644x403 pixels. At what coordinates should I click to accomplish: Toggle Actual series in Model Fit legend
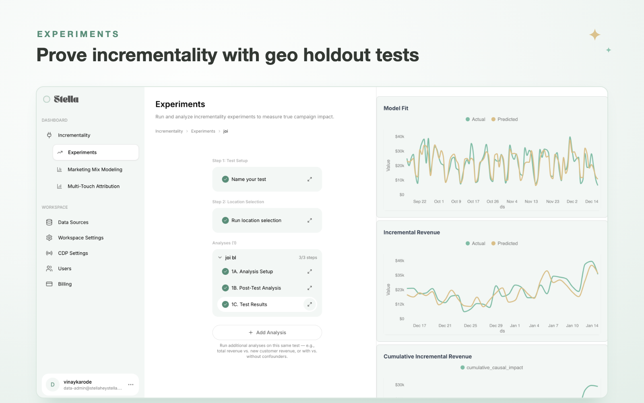[475, 119]
